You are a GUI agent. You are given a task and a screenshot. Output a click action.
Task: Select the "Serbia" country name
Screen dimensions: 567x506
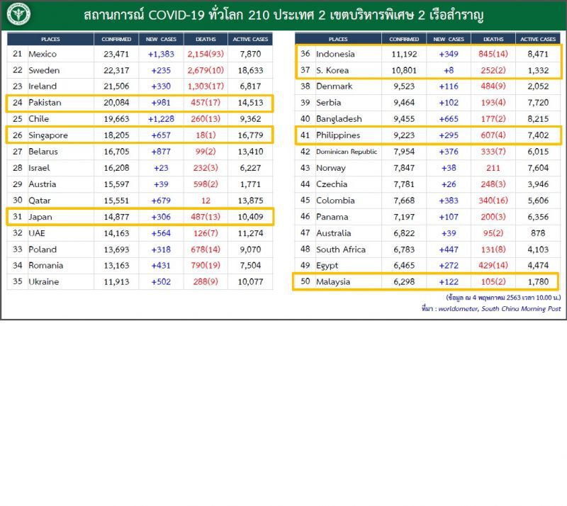[x=328, y=103]
